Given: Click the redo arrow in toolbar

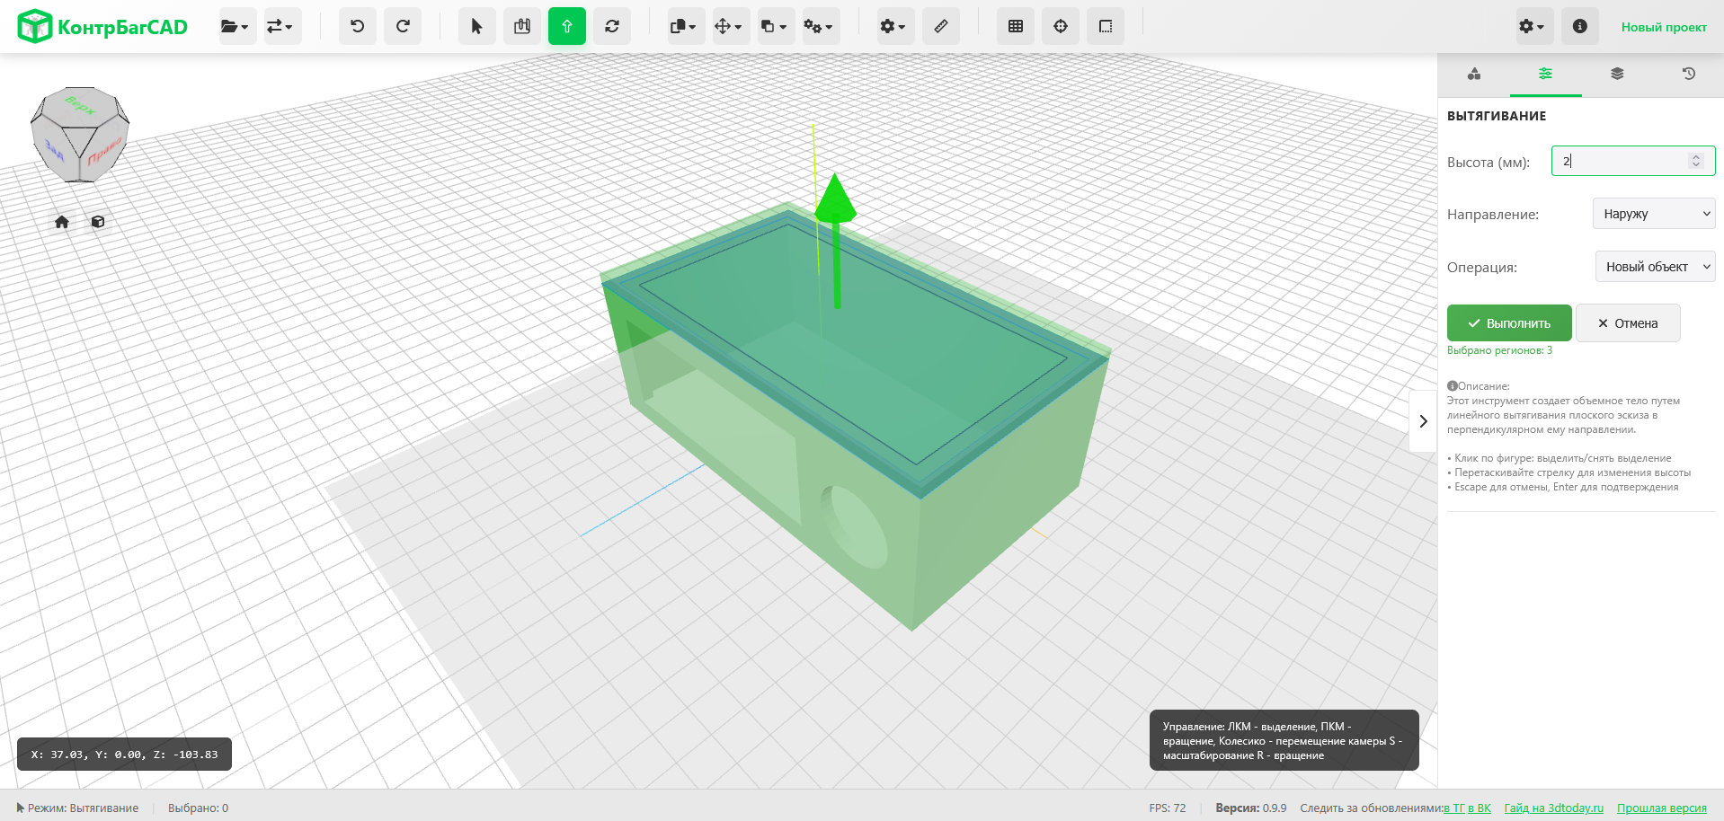Looking at the screenshot, I should click(x=403, y=26).
